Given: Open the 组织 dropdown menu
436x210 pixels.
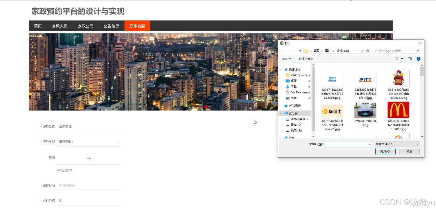Looking at the screenshot, I should coord(287,59).
